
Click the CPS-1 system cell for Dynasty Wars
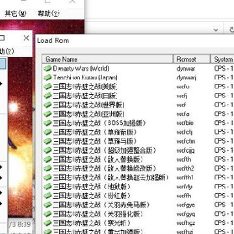point(224,69)
